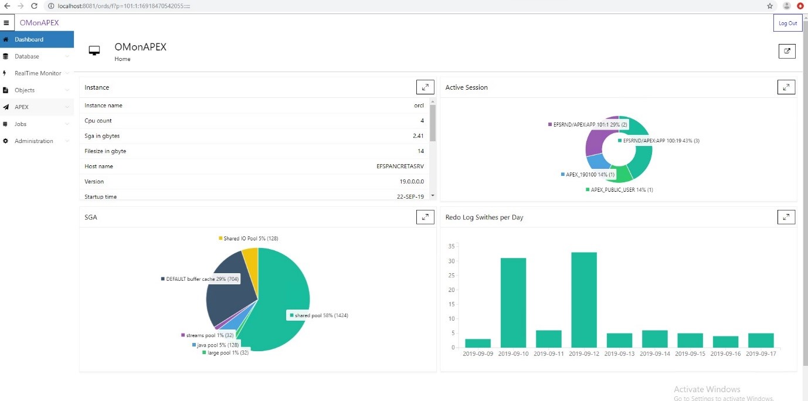
Task: Reload the page using browser refresh icon
Action: click(x=34, y=6)
